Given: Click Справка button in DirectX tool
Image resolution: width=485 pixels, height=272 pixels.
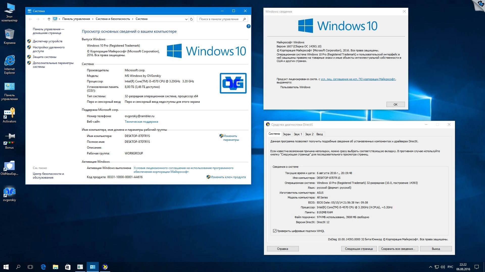Looking at the screenshot, I should (283, 249).
